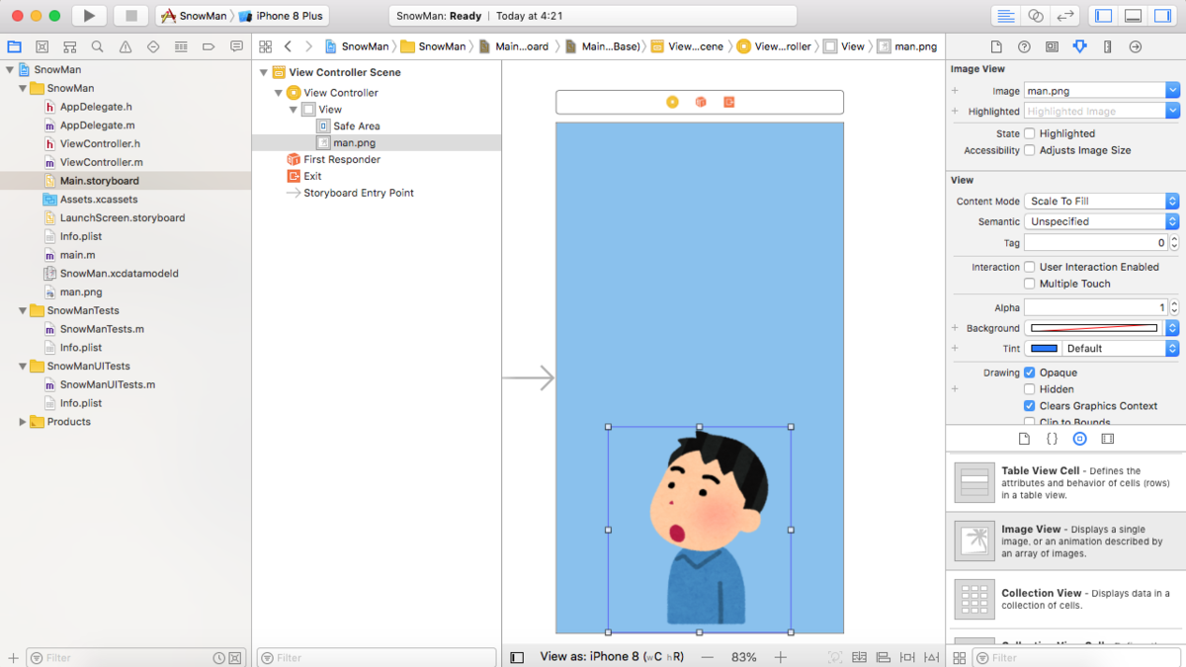This screenshot has height=667, width=1186.
Task: Enable Adjusts Image Size checkbox
Action: [x=1030, y=150]
